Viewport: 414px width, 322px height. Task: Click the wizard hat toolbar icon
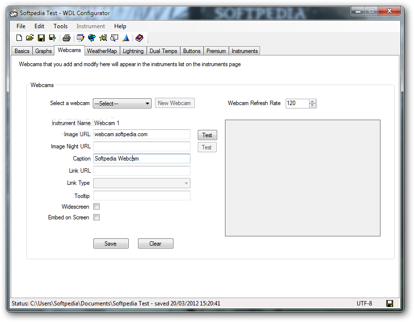tap(126, 38)
